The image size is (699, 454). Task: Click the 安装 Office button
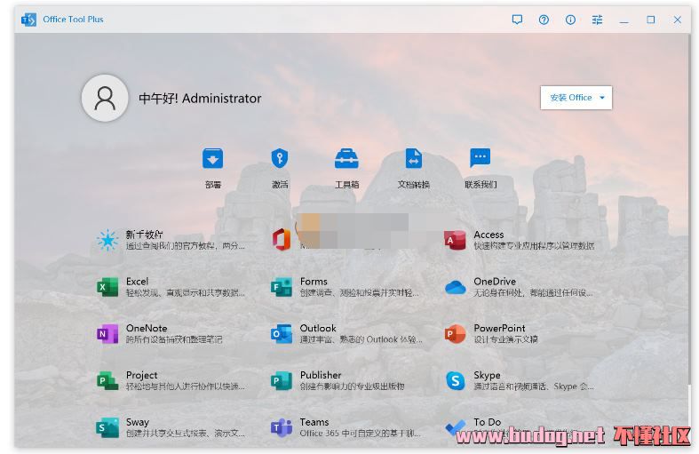click(x=570, y=98)
